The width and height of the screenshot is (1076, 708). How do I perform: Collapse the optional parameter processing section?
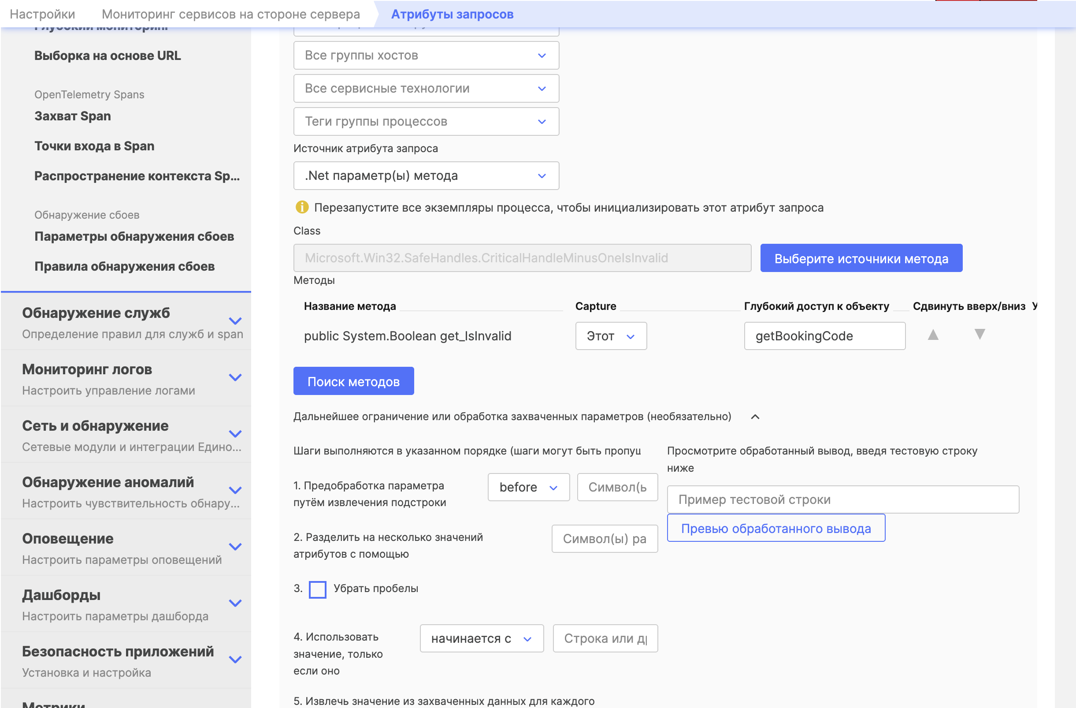click(754, 417)
